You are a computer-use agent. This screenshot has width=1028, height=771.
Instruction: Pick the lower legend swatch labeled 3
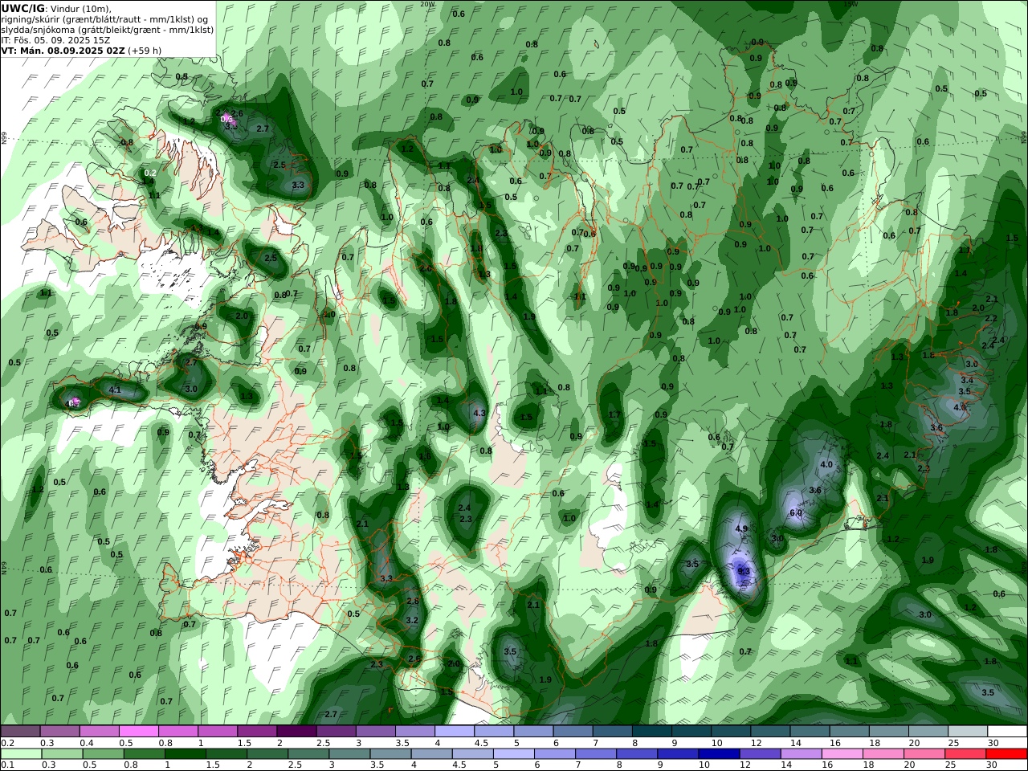click(350, 754)
